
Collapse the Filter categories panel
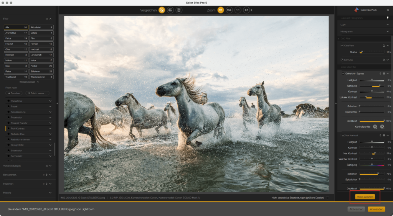point(50,19)
